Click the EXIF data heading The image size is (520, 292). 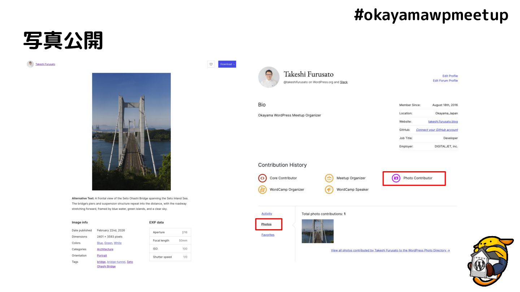pos(156,222)
